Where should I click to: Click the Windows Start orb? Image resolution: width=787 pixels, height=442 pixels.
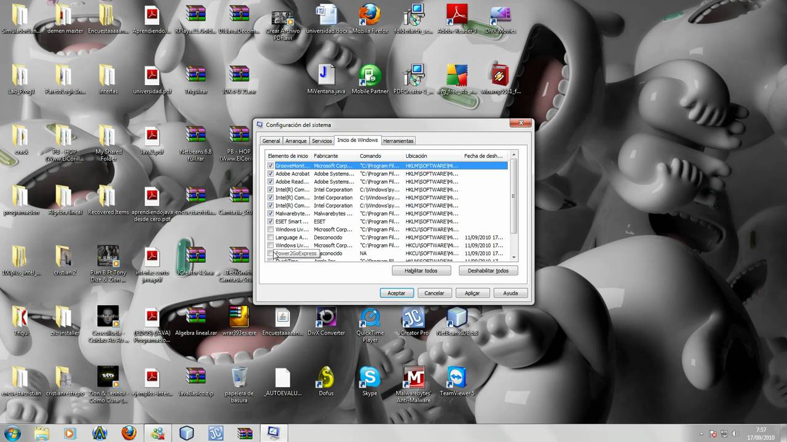pyautogui.click(x=12, y=433)
